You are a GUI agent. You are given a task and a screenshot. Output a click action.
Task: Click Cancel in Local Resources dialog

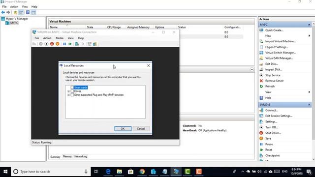coord(141,129)
